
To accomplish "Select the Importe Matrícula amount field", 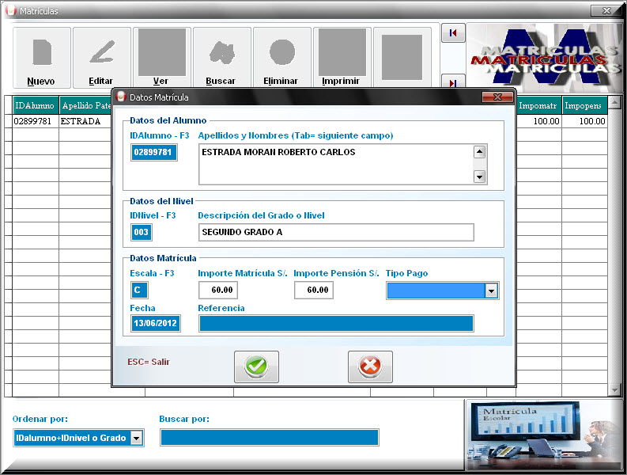I will tap(221, 291).
